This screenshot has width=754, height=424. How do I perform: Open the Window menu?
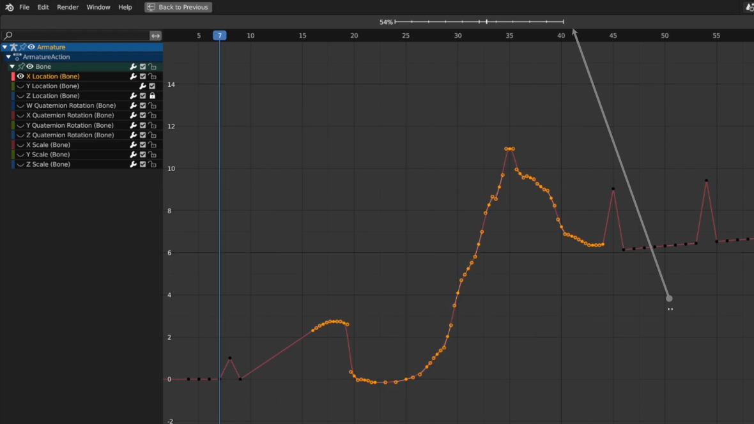coord(98,7)
